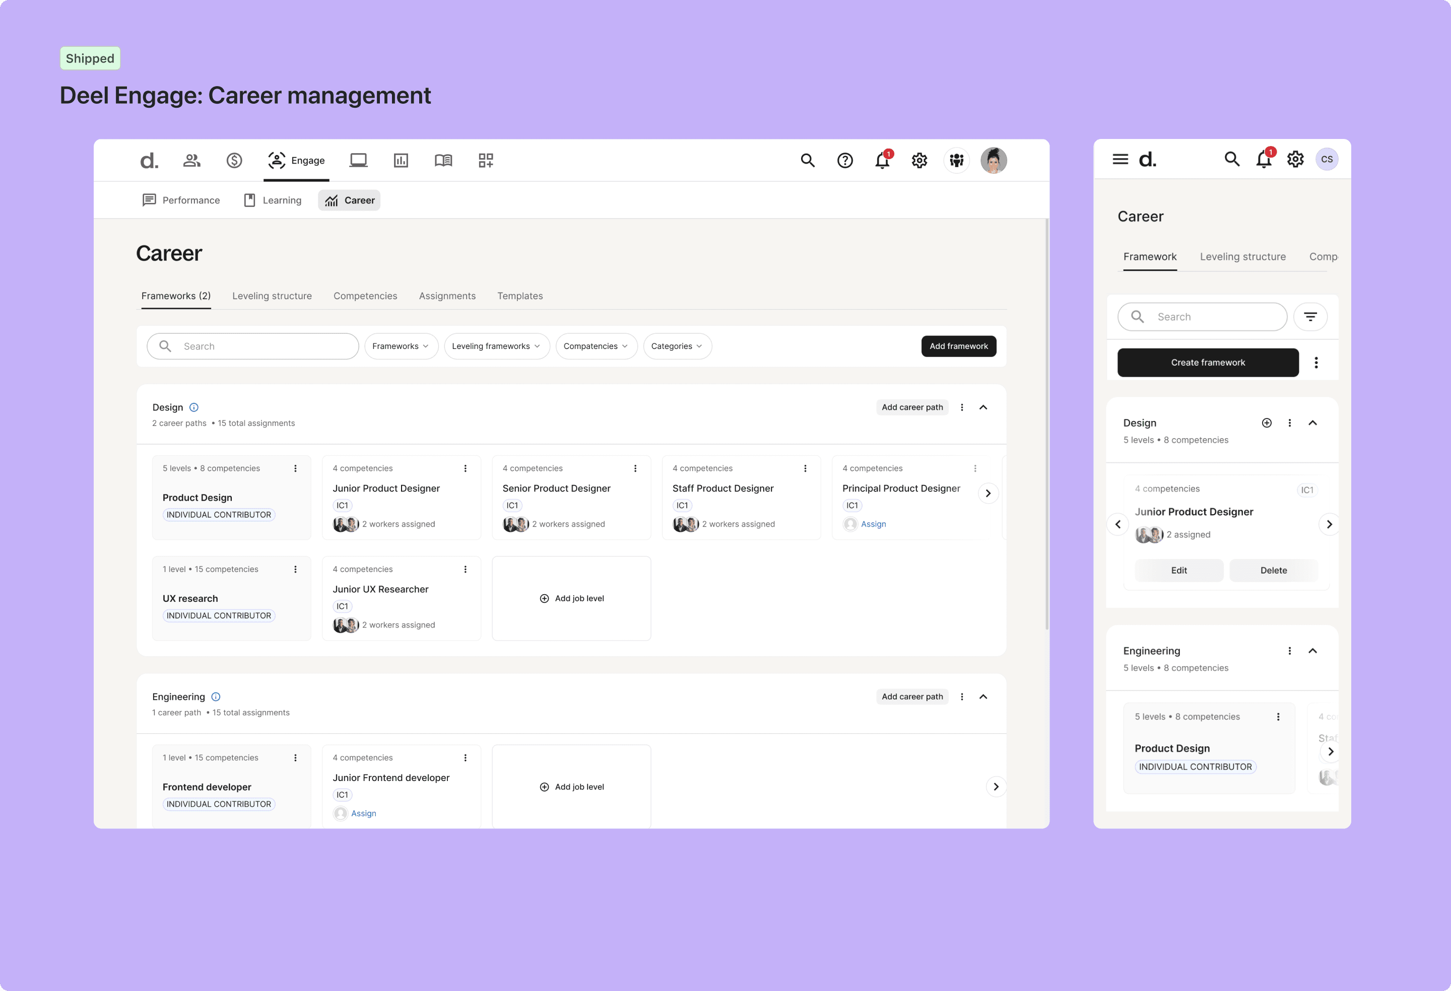The width and height of the screenshot is (1451, 991).
Task: Click Assign under Junior Frontend developer
Action: [x=363, y=813]
